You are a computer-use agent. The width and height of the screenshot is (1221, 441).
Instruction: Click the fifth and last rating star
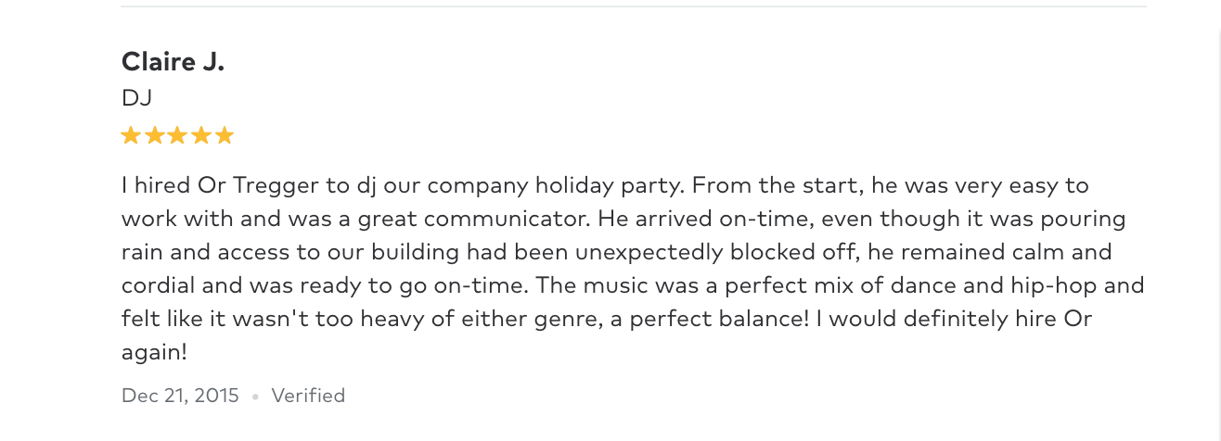click(x=224, y=136)
